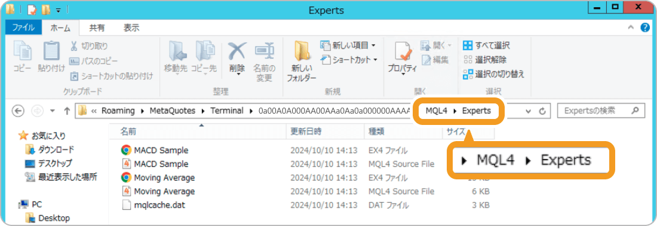Click the Edit (編集) ribbon command
Image resolution: width=657 pixels, height=226 pixels.
[x=435, y=60]
